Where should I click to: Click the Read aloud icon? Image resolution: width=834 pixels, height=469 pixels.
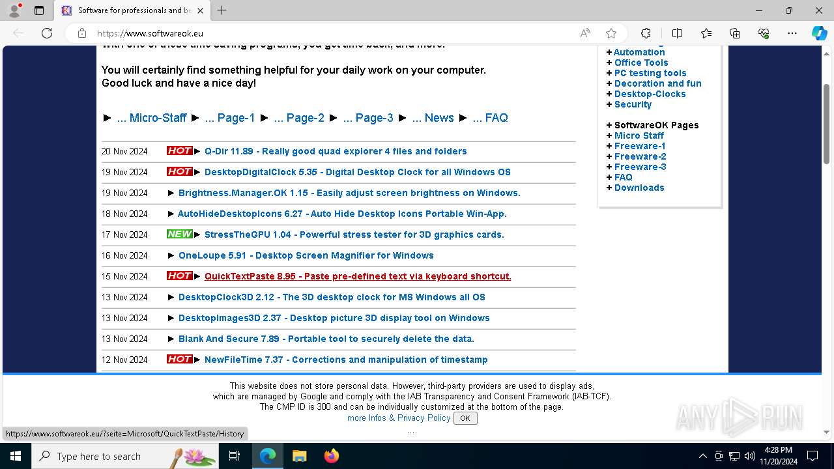point(585,33)
